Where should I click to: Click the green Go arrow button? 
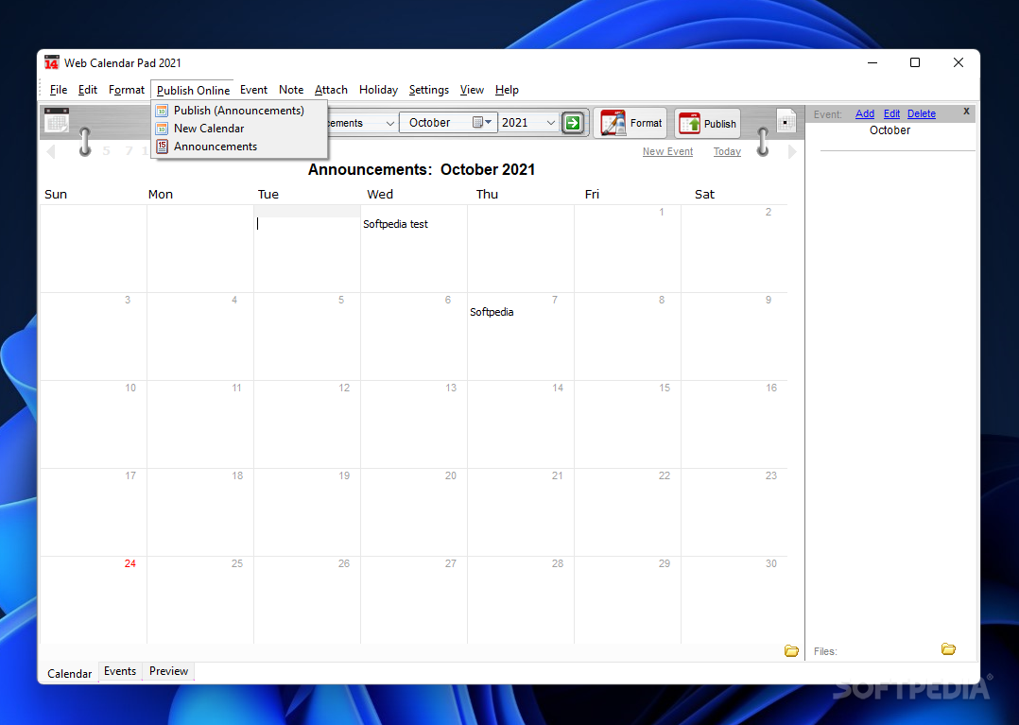(573, 123)
